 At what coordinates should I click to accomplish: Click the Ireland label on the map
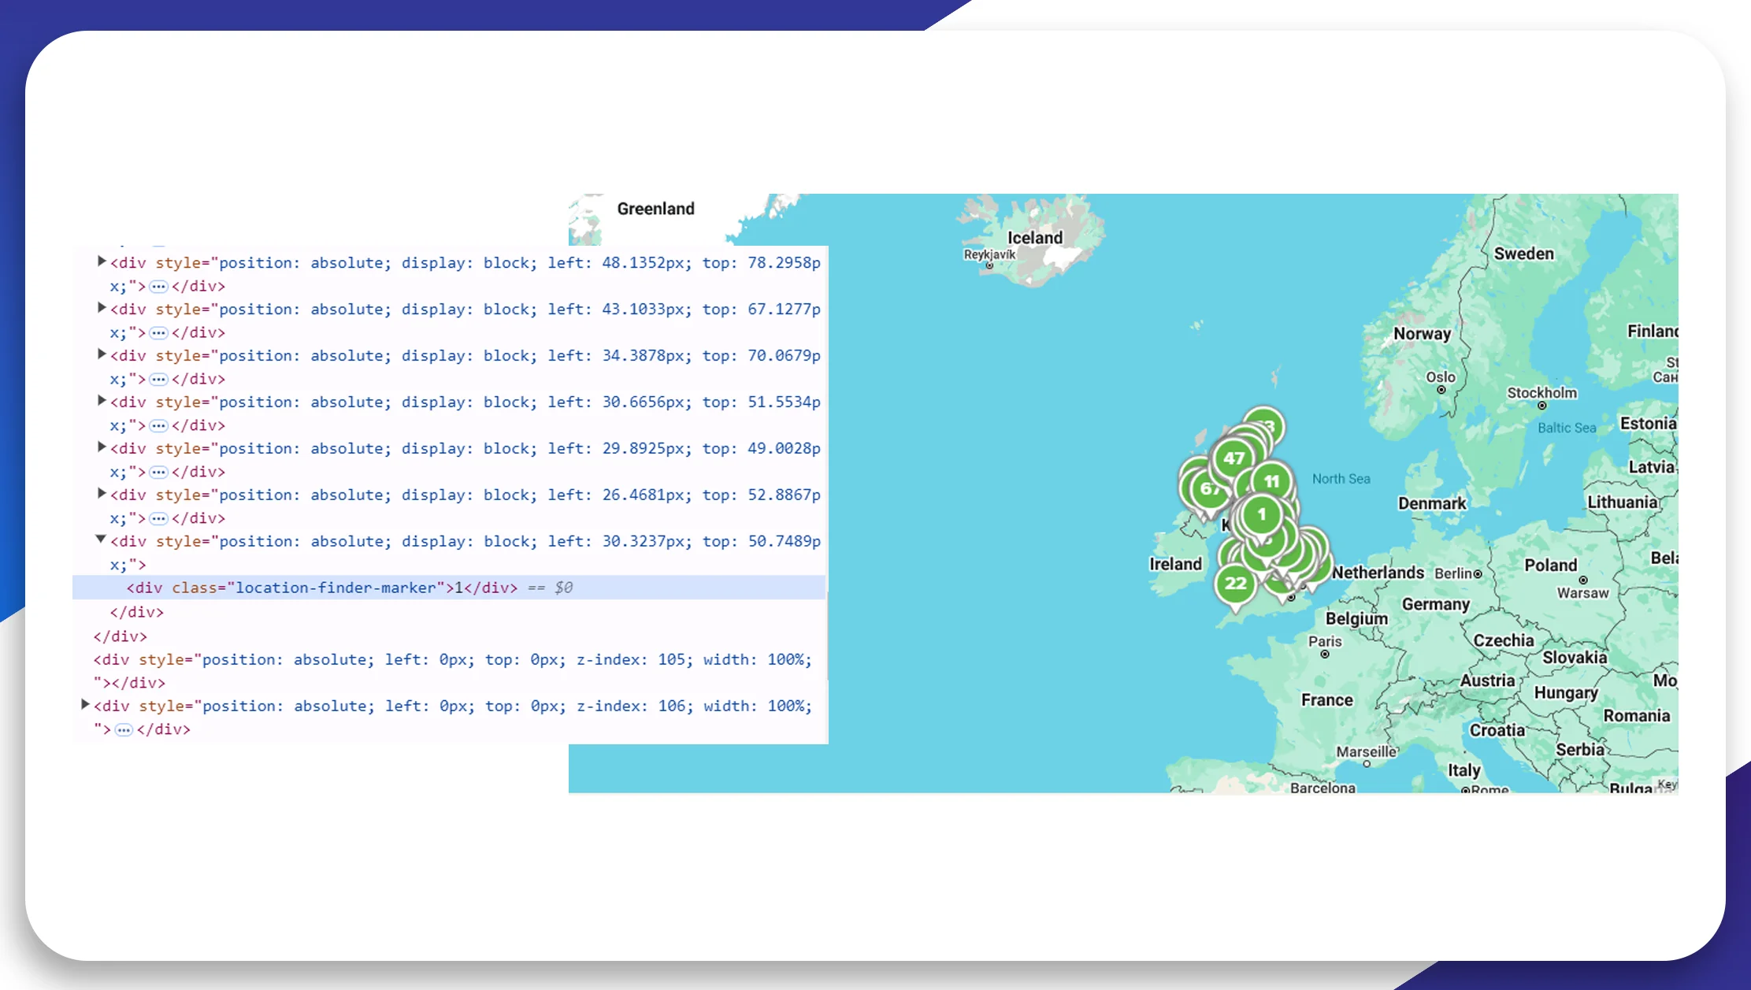tap(1175, 564)
